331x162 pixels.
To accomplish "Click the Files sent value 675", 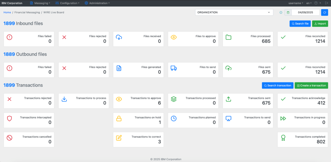I will coord(266,72).
